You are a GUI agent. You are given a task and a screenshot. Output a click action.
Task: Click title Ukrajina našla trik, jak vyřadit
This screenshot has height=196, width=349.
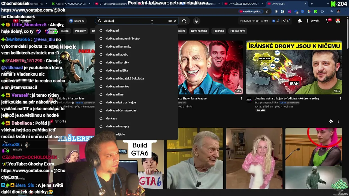(287, 99)
